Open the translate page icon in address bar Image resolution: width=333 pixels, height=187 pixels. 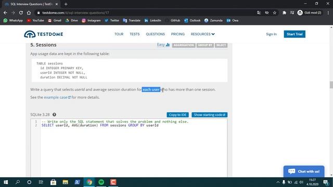[x=259, y=12]
